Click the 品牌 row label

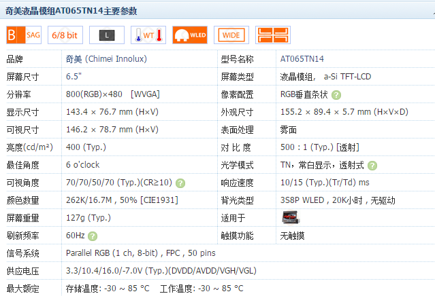[15, 59]
